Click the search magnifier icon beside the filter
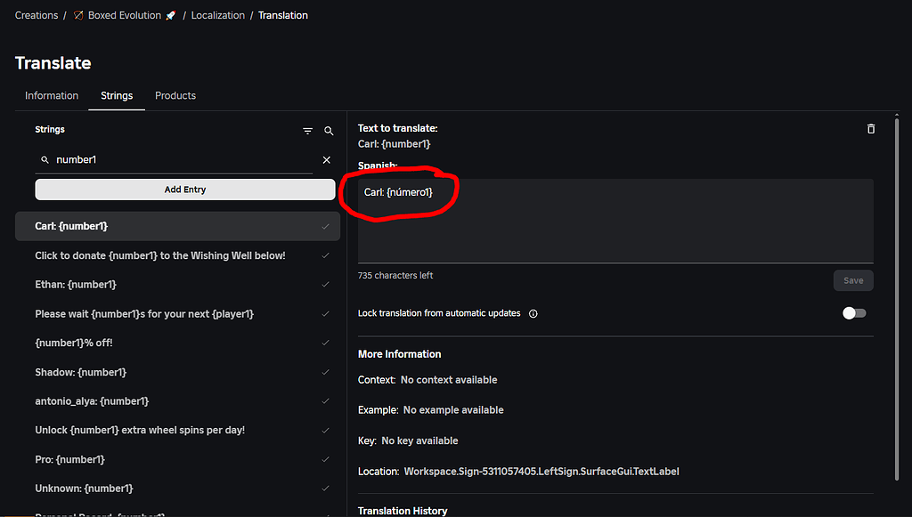 [x=328, y=131]
